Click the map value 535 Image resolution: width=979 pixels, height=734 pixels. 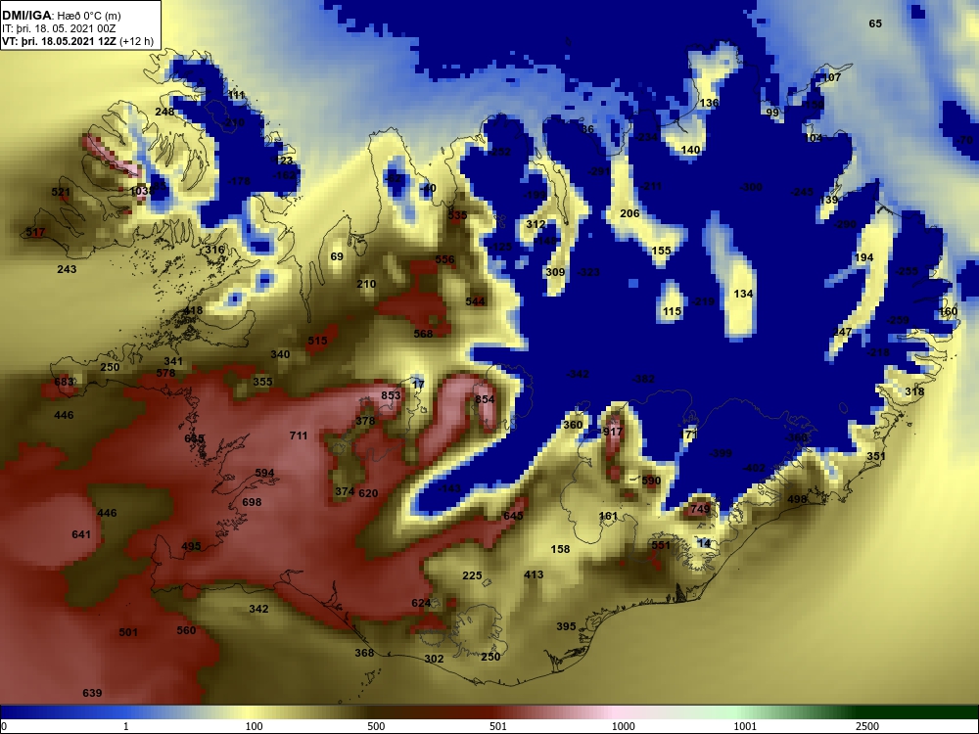[x=457, y=215]
